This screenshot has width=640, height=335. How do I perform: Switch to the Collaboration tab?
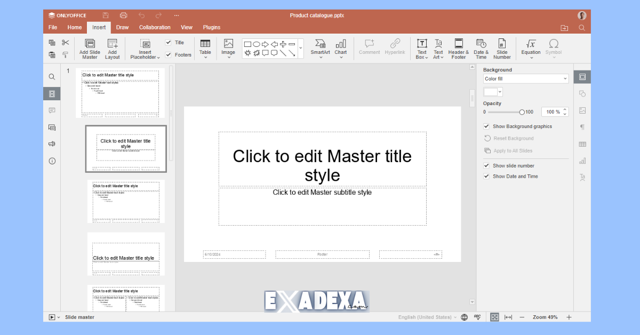[155, 27]
